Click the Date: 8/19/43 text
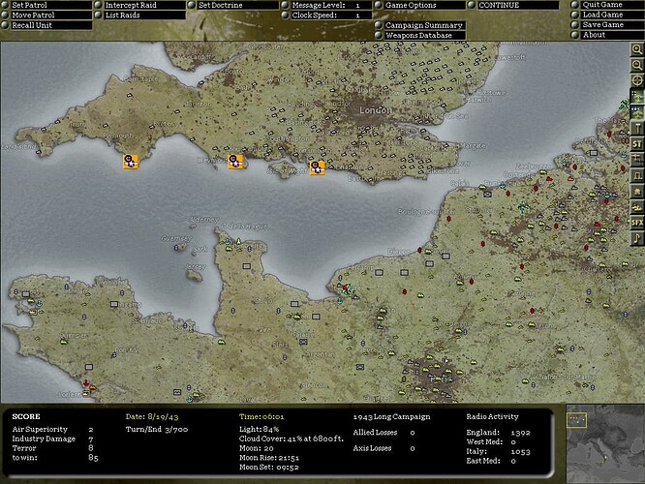The width and height of the screenshot is (645, 484). 152,416
